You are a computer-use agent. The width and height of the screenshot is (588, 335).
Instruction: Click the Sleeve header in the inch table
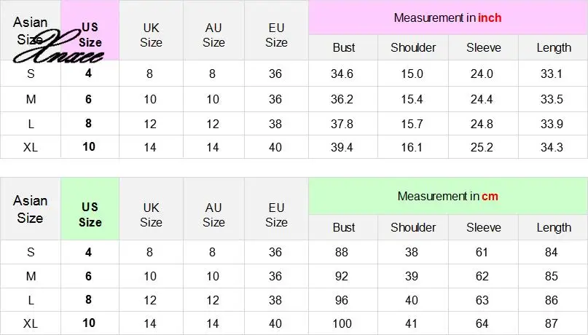point(484,47)
